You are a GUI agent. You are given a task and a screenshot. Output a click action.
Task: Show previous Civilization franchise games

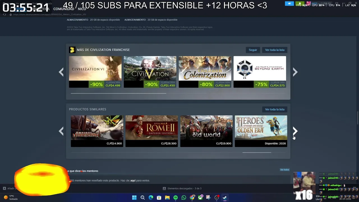(61, 72)
